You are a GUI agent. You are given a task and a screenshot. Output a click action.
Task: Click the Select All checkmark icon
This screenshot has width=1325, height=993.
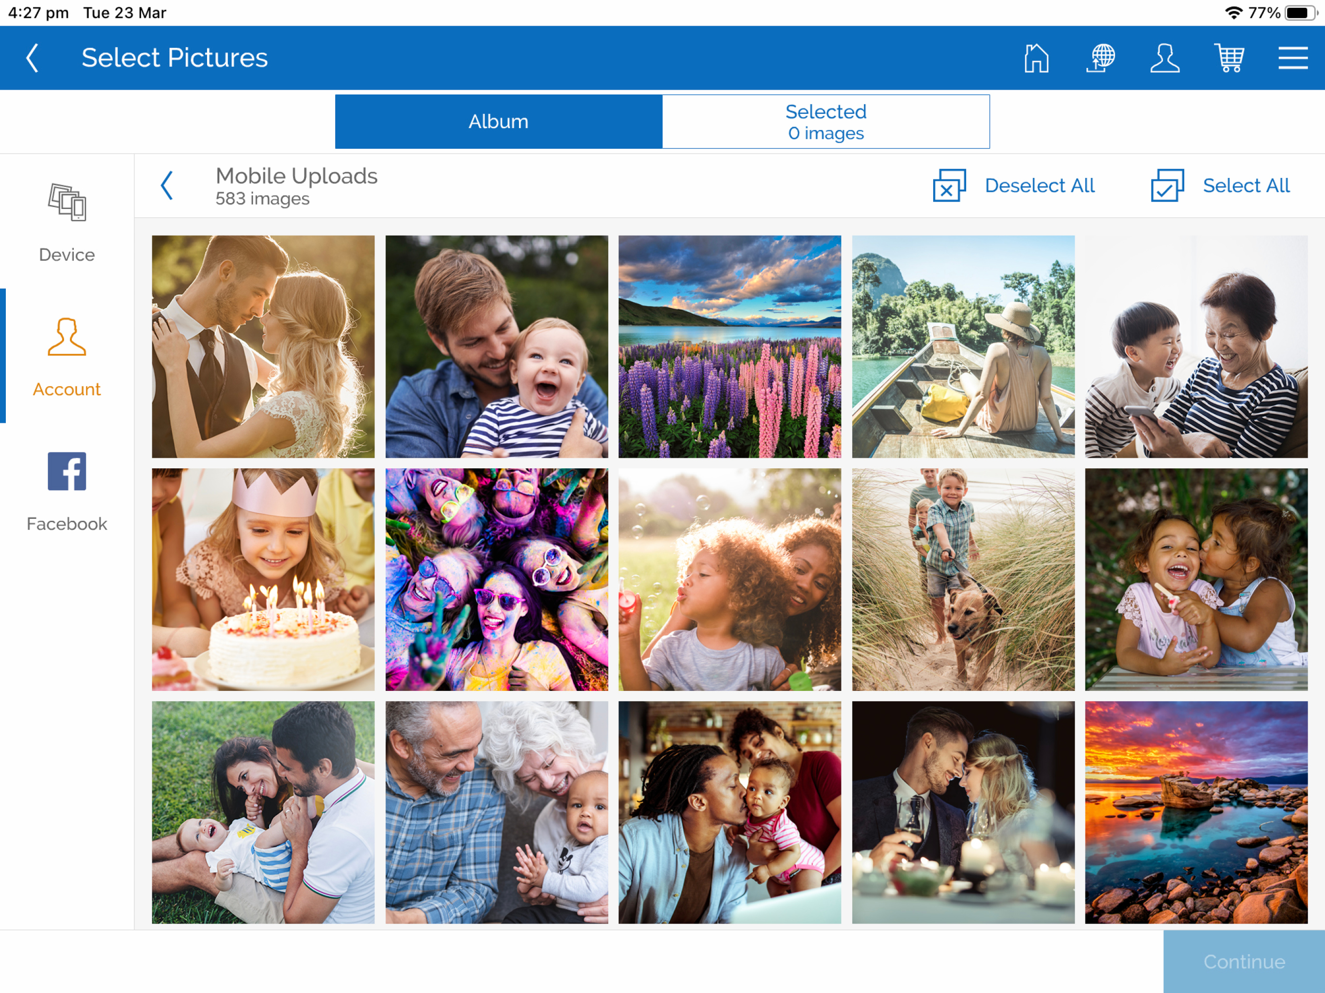pos(1167,186)
